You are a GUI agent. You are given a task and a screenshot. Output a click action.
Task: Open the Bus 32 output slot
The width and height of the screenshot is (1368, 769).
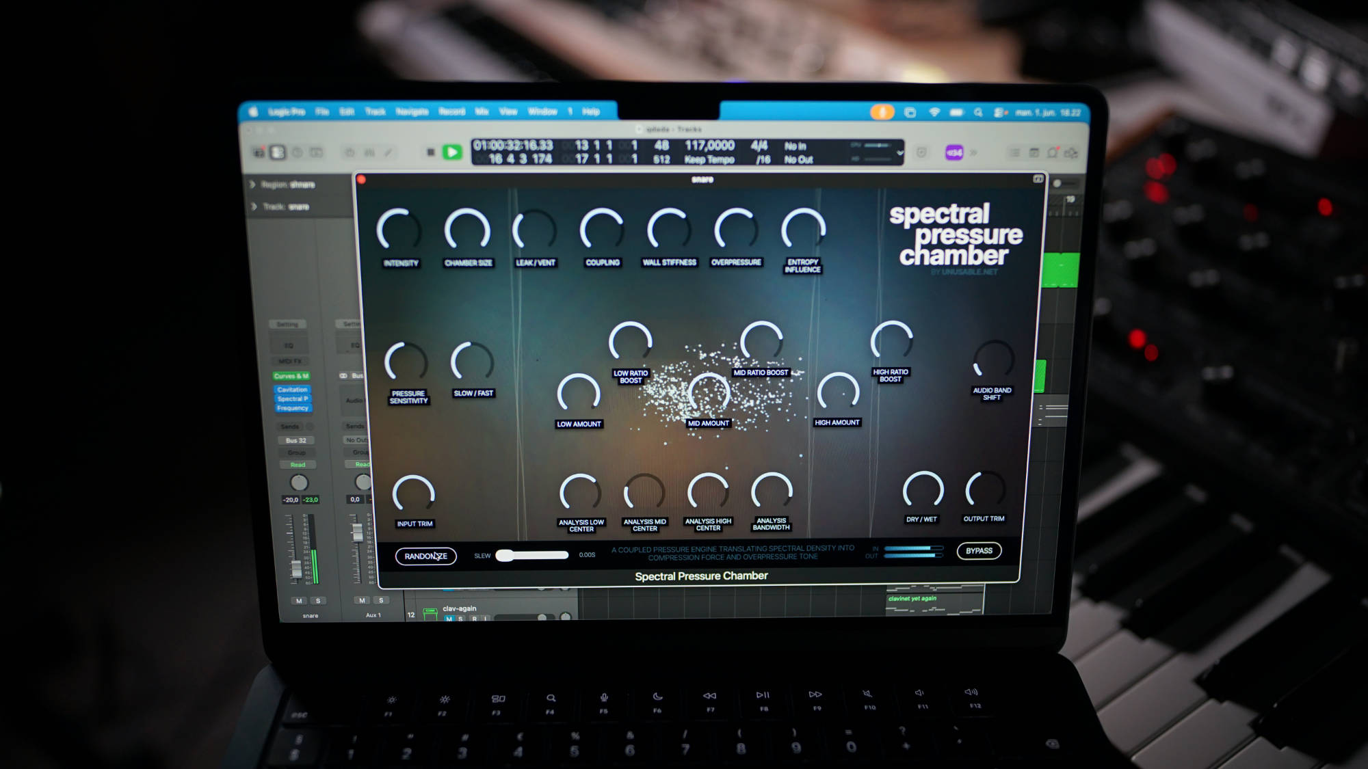coord(296,441)
